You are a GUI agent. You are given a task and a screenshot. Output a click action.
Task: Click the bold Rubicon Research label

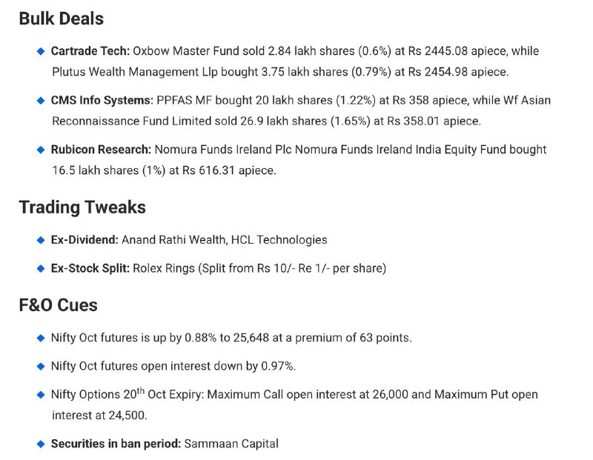coord(99,150)
